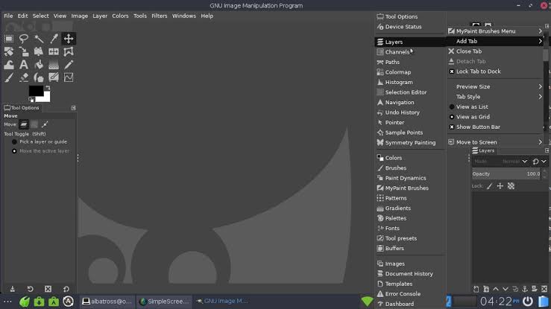Select the Color Picker eyedropper tool
This screenshot has height=309, width=551.
pos(54,39)
